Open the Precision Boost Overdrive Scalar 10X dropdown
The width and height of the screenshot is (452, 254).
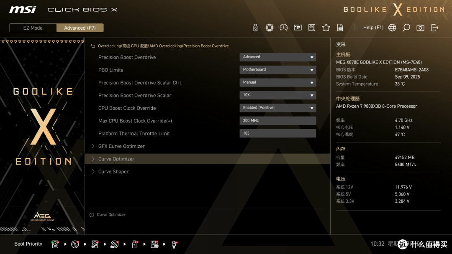pos(277,95)
